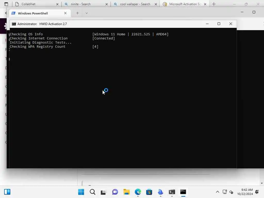Close the Windows PowerShell terminal tab
This screenshot has width=264, height=198.
(x=65, y=13)
